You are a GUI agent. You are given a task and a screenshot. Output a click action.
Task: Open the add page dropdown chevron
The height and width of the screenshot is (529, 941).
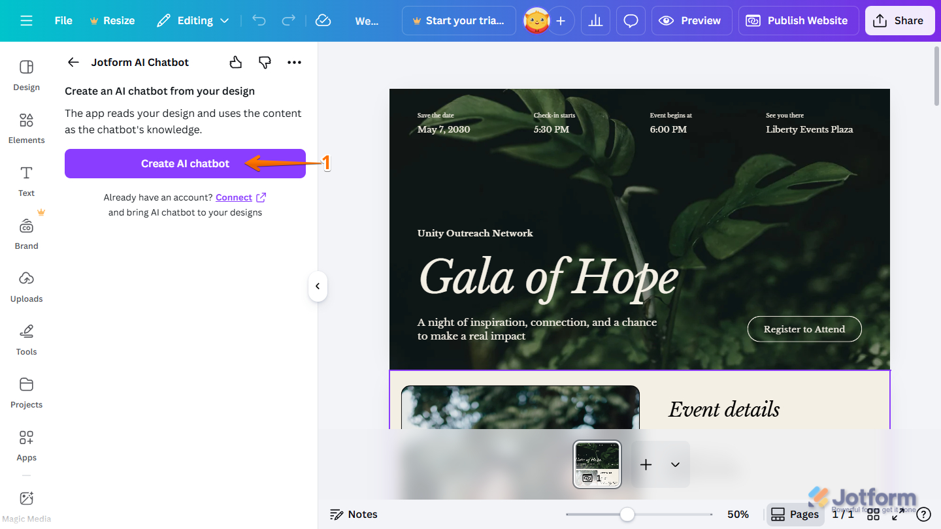tap(675, 464)
